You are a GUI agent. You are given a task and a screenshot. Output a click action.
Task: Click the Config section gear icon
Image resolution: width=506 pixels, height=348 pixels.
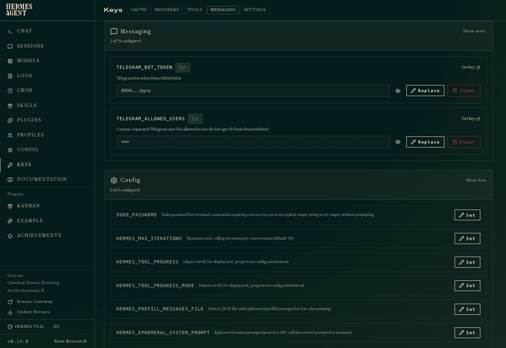114,180
